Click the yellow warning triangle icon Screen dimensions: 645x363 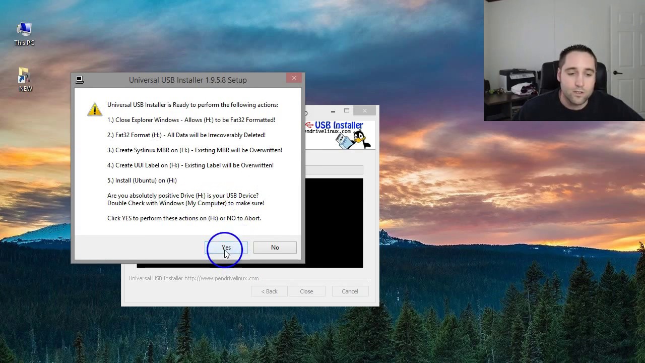(x=95, y=109)
